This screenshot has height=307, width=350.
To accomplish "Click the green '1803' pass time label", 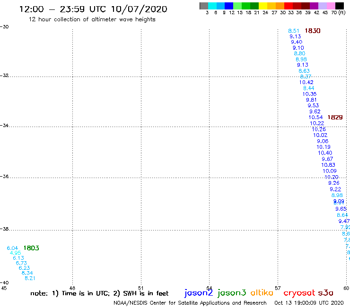I will tap(31, 248).
